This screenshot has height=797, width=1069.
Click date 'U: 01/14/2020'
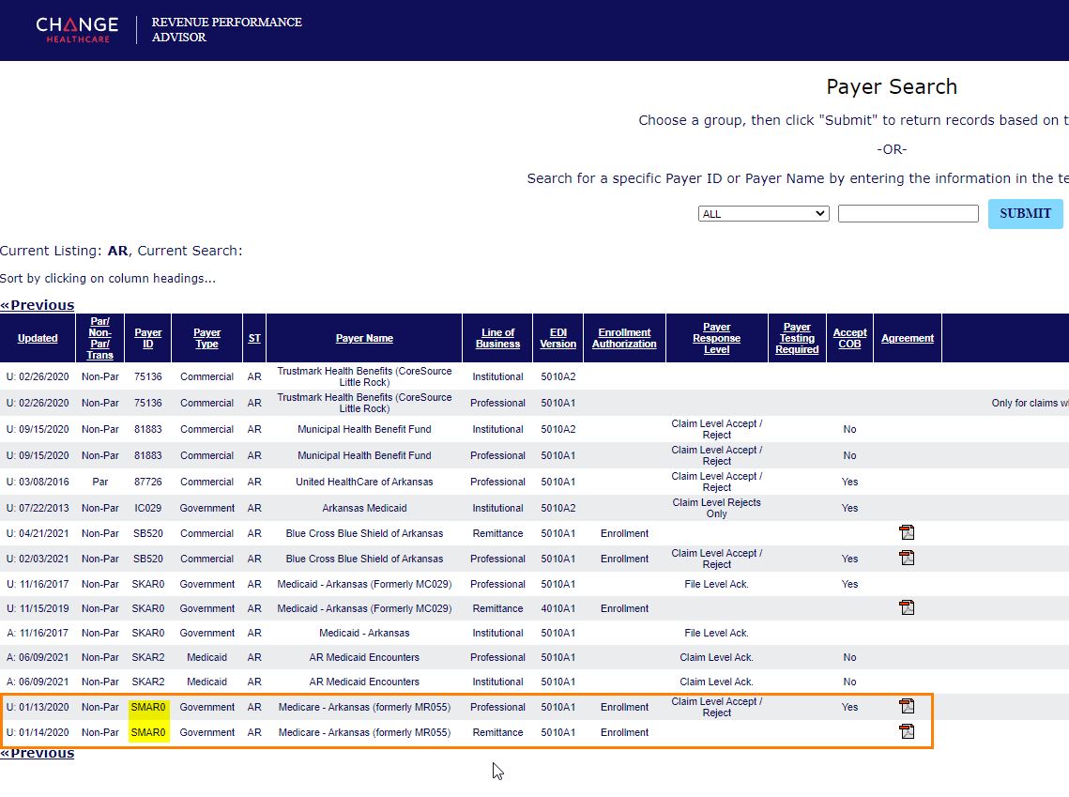38,732
